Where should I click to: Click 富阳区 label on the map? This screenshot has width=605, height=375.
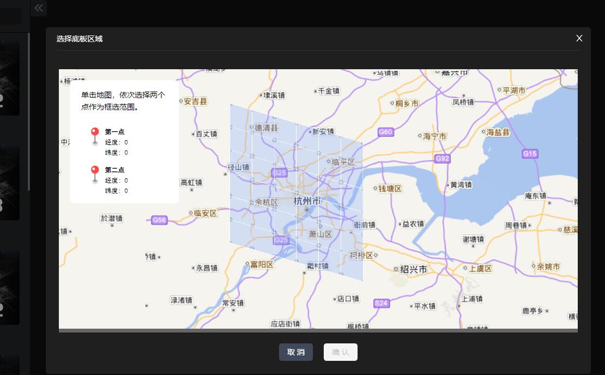[262, 264]
